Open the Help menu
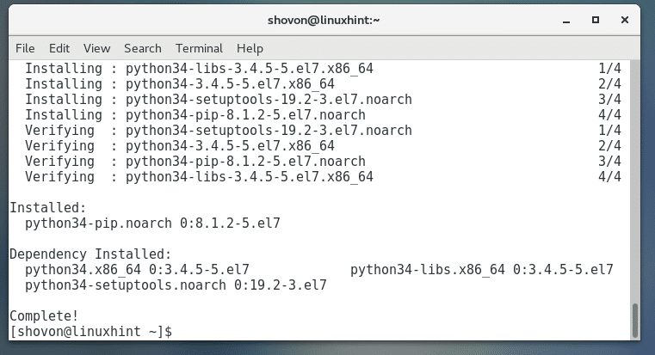Screen dimensions: 655x355 [250, 48]
